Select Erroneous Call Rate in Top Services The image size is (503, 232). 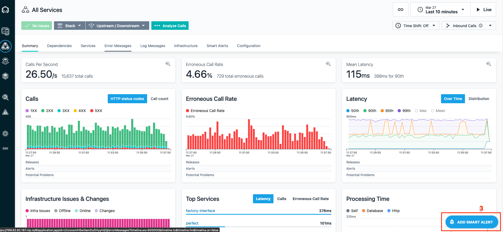311,199
